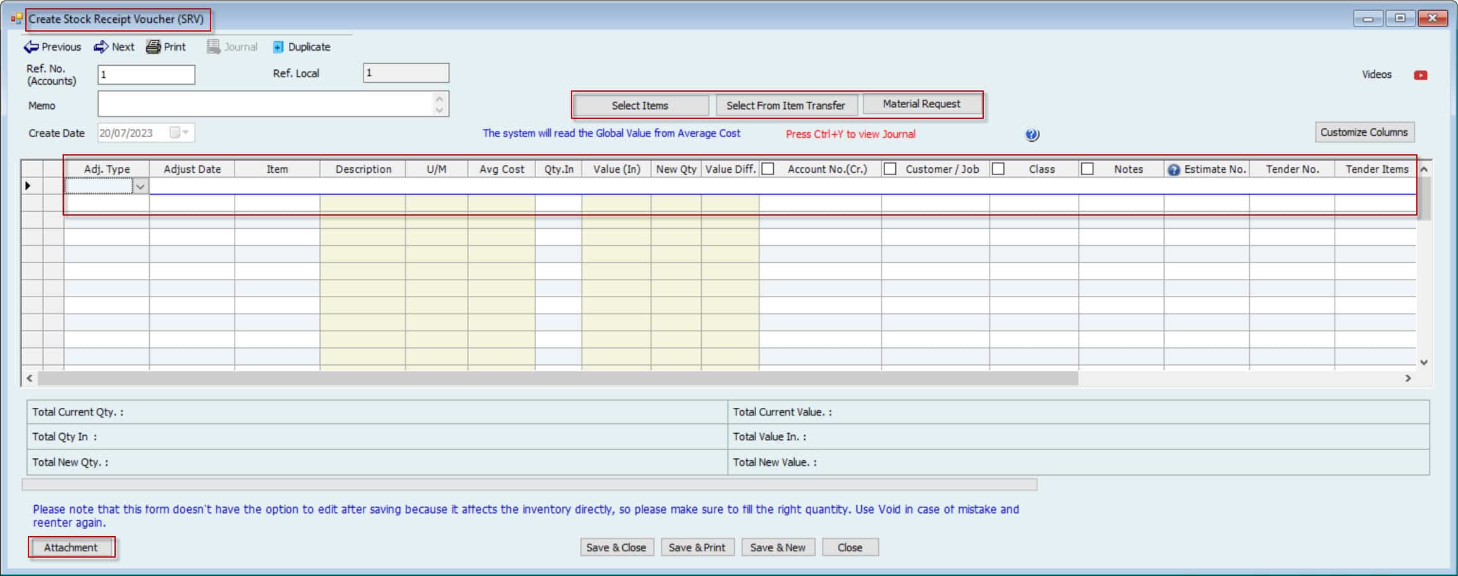Click the New Qty column header
This screenshot has width=1458, height=576.
[676, 169]
